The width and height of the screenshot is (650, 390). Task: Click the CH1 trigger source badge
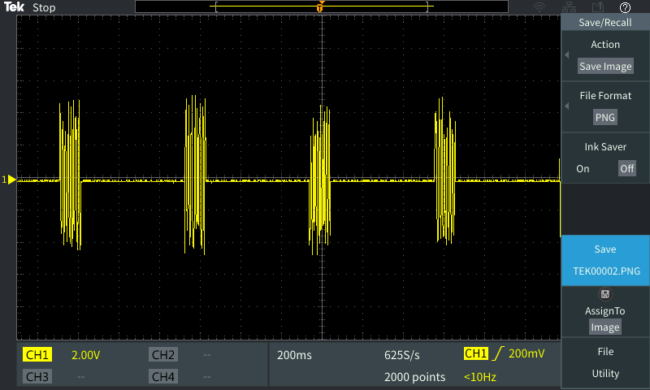coord(476,353)
